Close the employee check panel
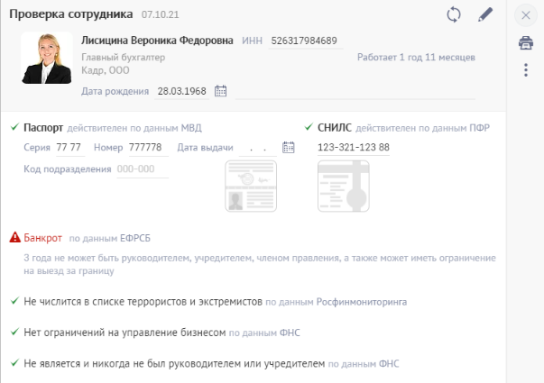Viewport: 544px width, 383px height. tap(526, 15)
